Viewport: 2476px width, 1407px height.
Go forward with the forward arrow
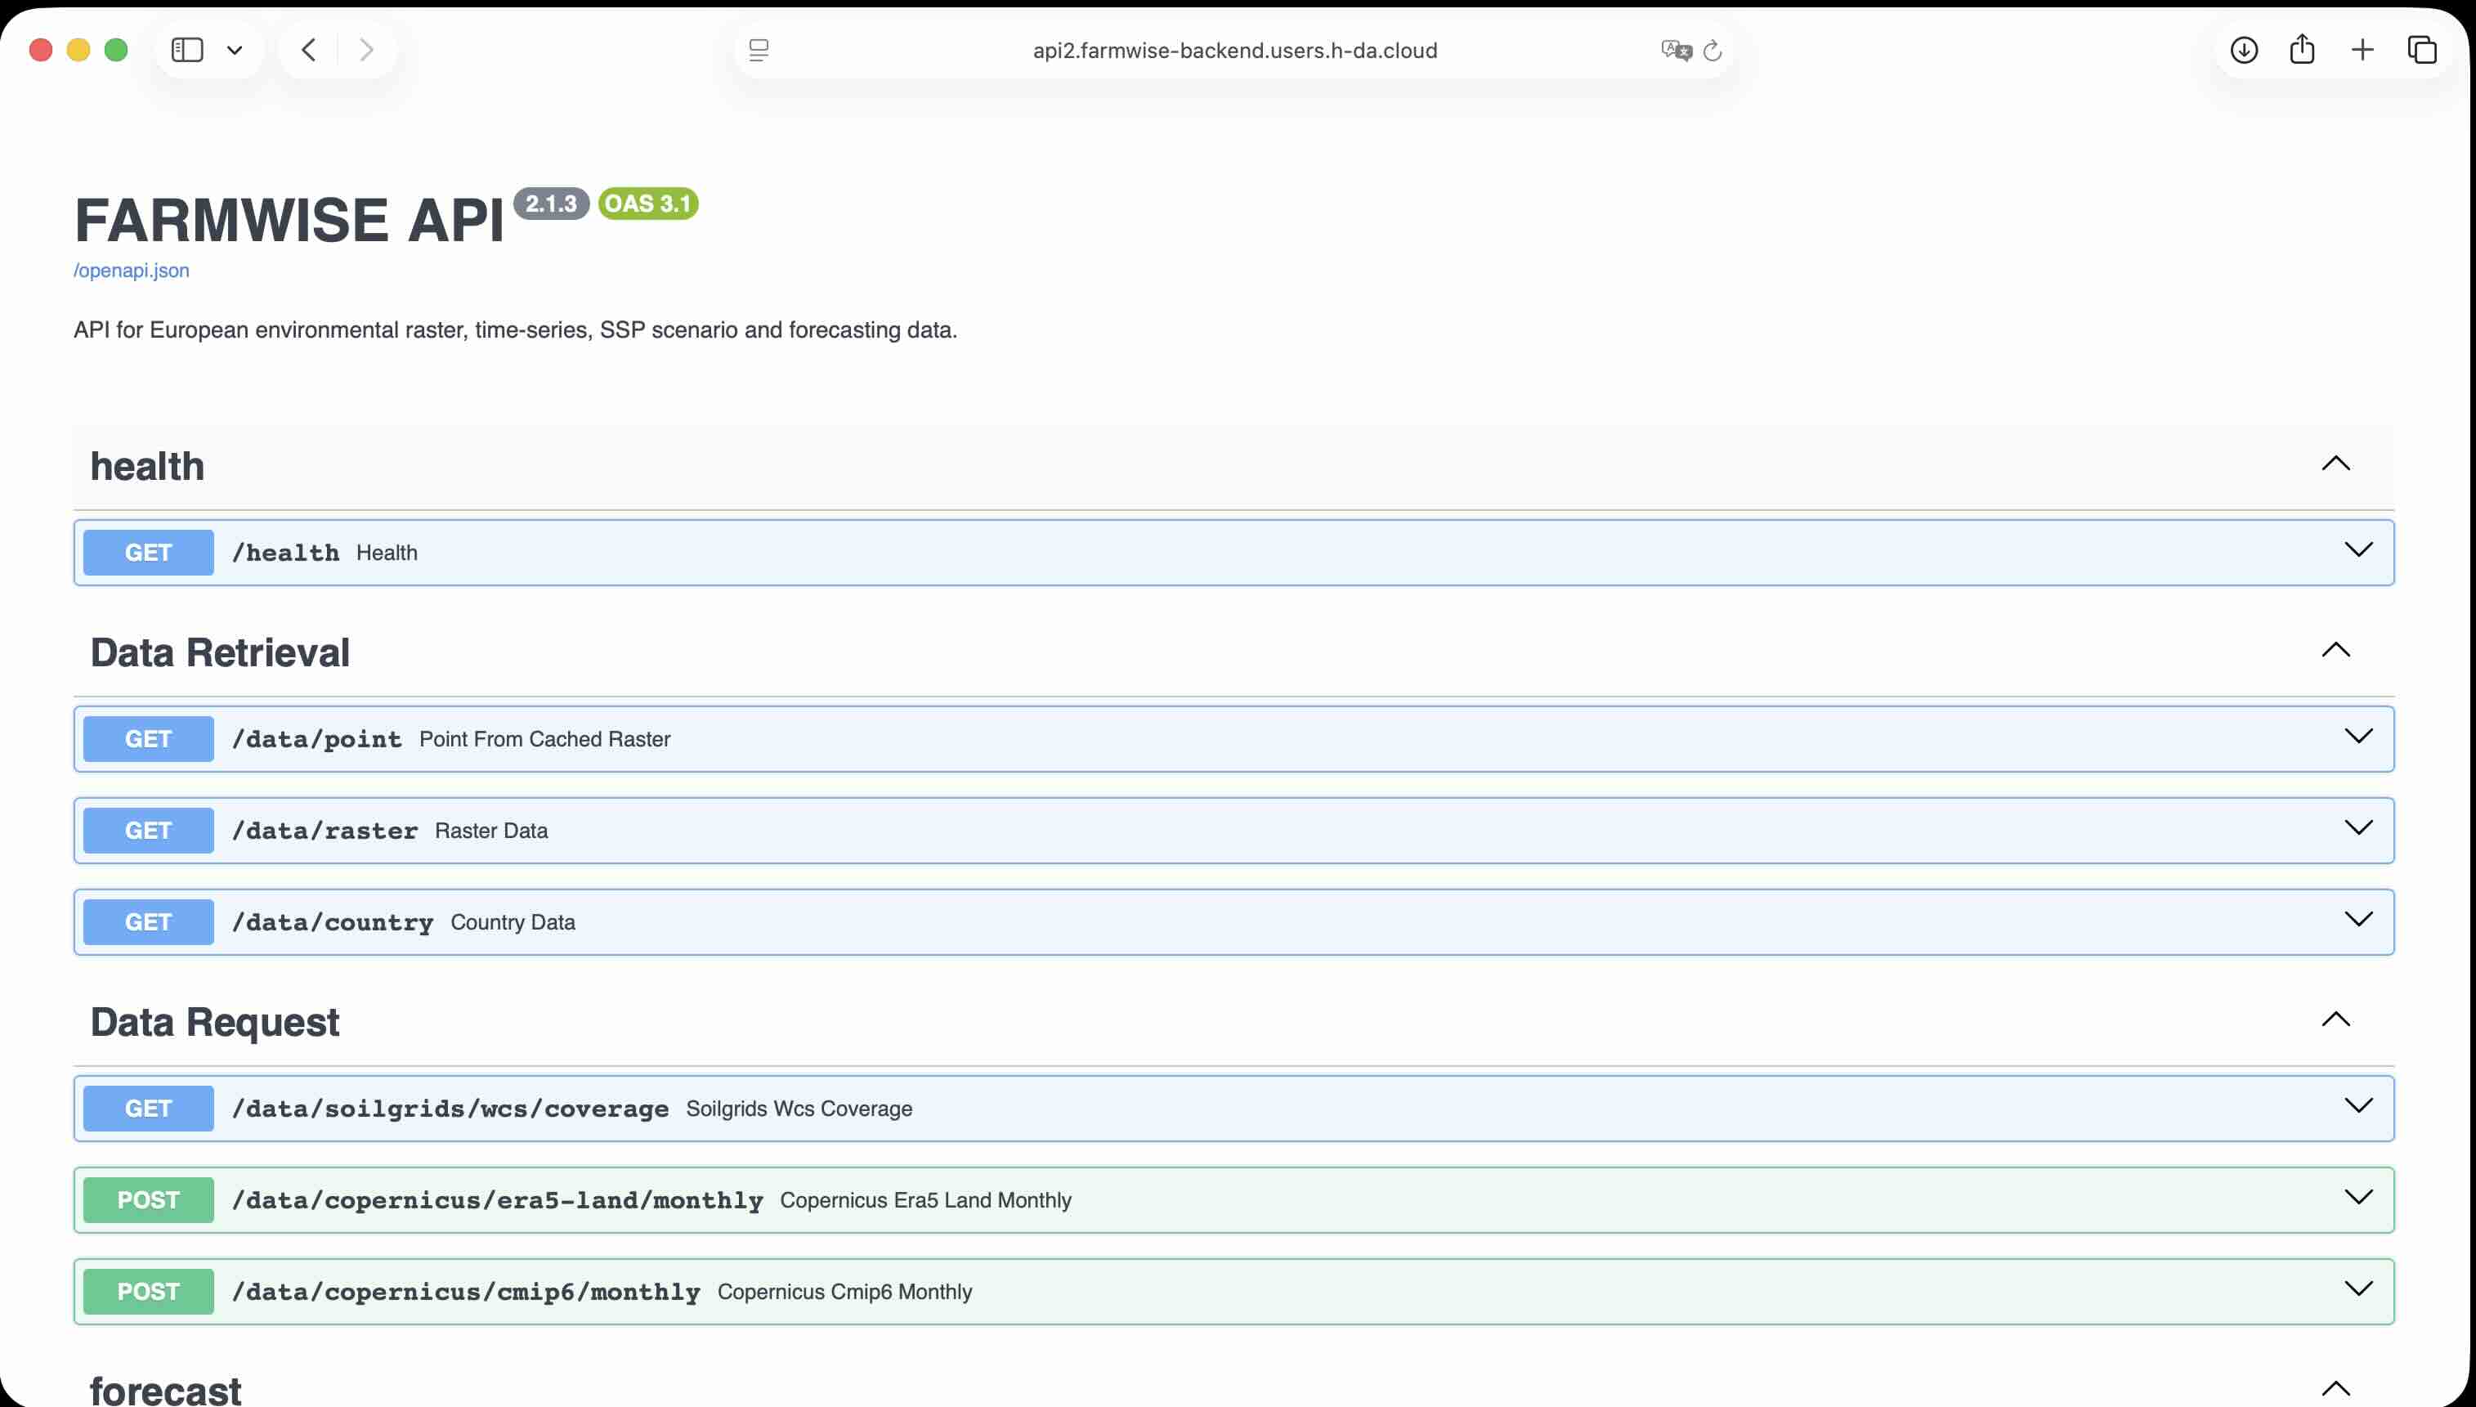[x=366, y=50]
